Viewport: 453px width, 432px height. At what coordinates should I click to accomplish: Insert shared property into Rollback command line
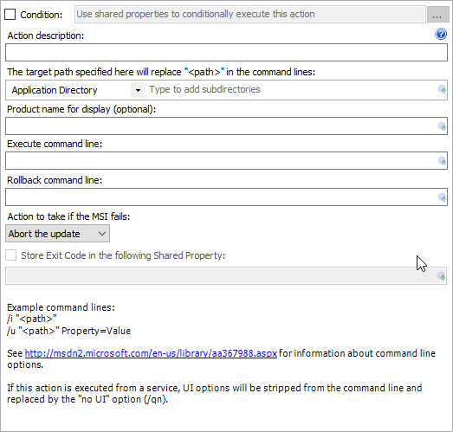pyautogui.click(x=442, y=197)
